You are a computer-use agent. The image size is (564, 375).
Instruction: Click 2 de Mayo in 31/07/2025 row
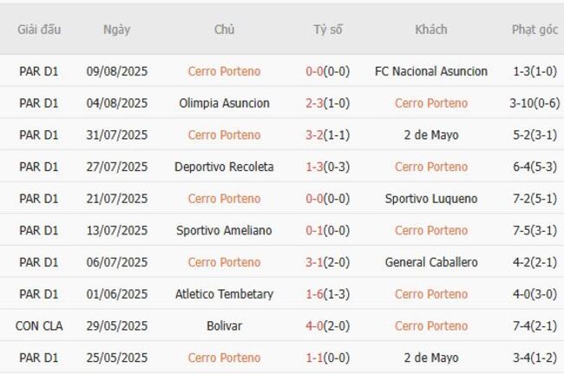[x=431, y=135]
